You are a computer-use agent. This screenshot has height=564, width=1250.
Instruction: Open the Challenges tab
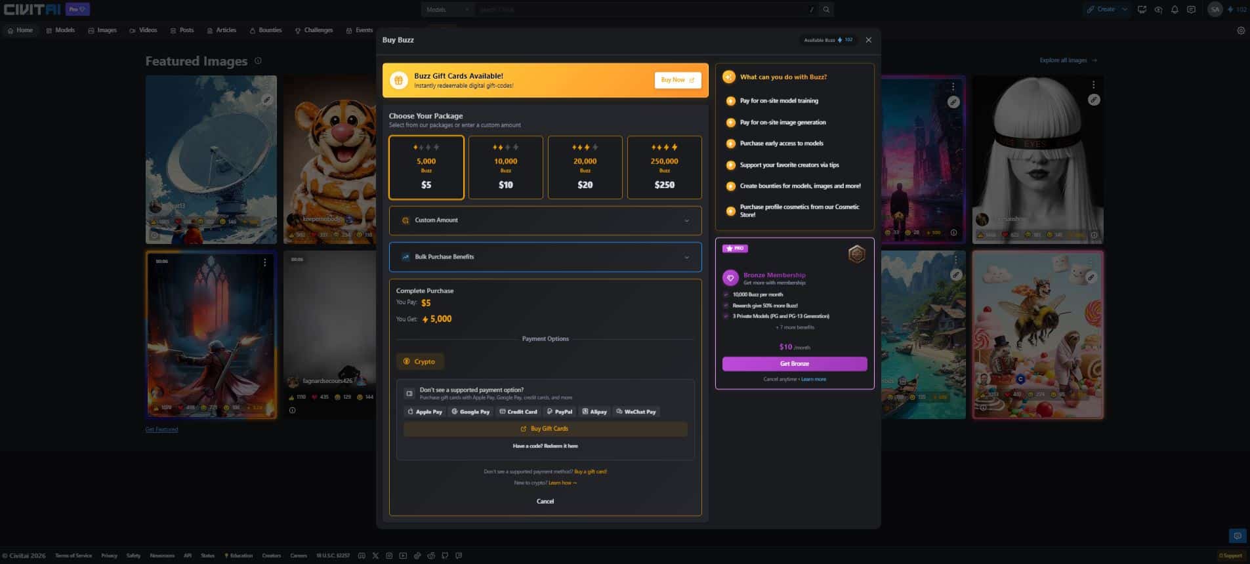(314, 30)
